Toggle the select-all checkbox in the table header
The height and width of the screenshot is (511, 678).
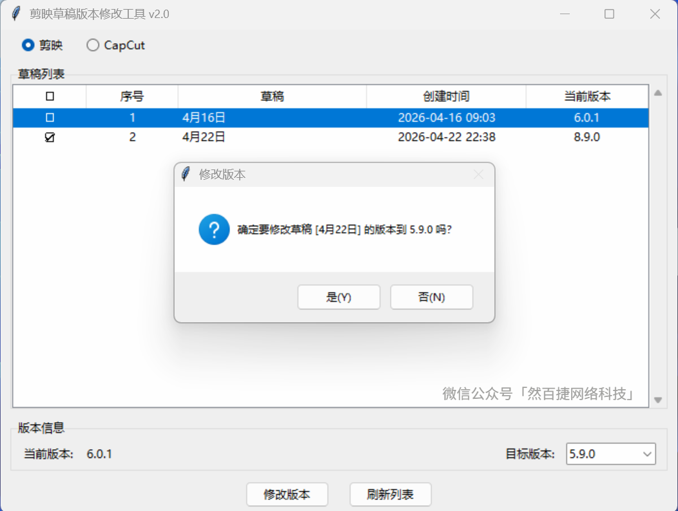(48, 96)
